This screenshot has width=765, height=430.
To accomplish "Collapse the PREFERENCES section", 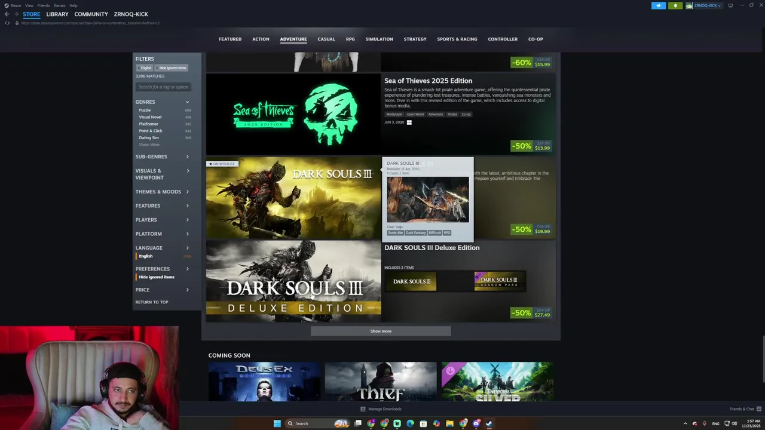I will tap(163, 269).
